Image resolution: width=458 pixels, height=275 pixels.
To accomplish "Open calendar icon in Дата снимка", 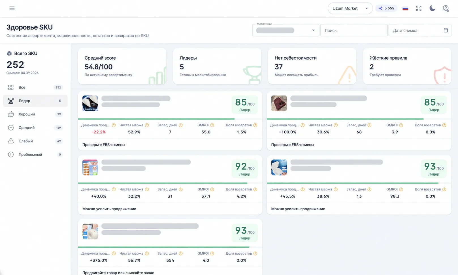I will 446,30.
